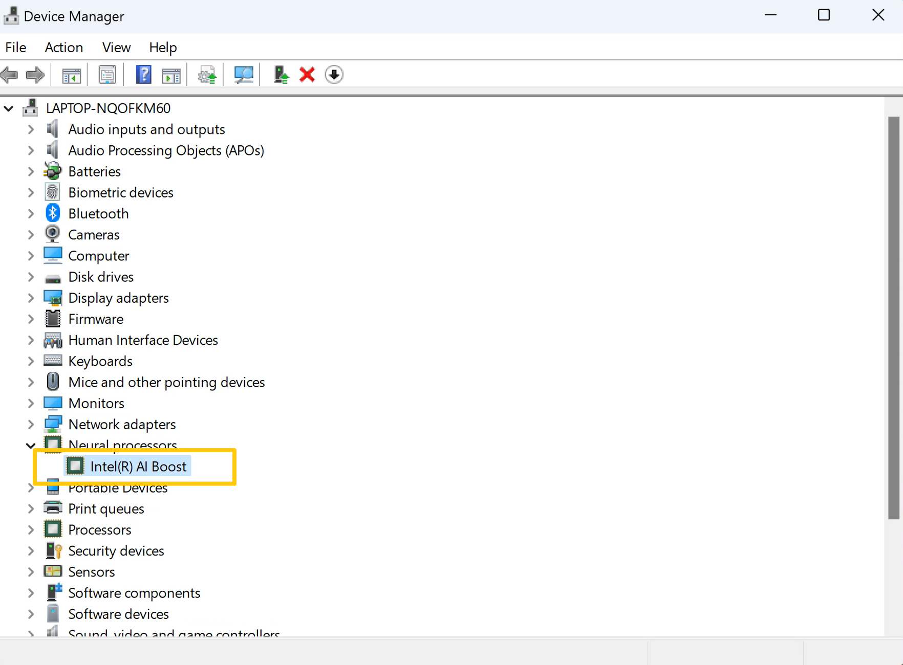Image resolution: width=903 pixels, height=665 pixels.
Task: Expand Audio Processing Objects (APOs)
Action: click(31, 150)
